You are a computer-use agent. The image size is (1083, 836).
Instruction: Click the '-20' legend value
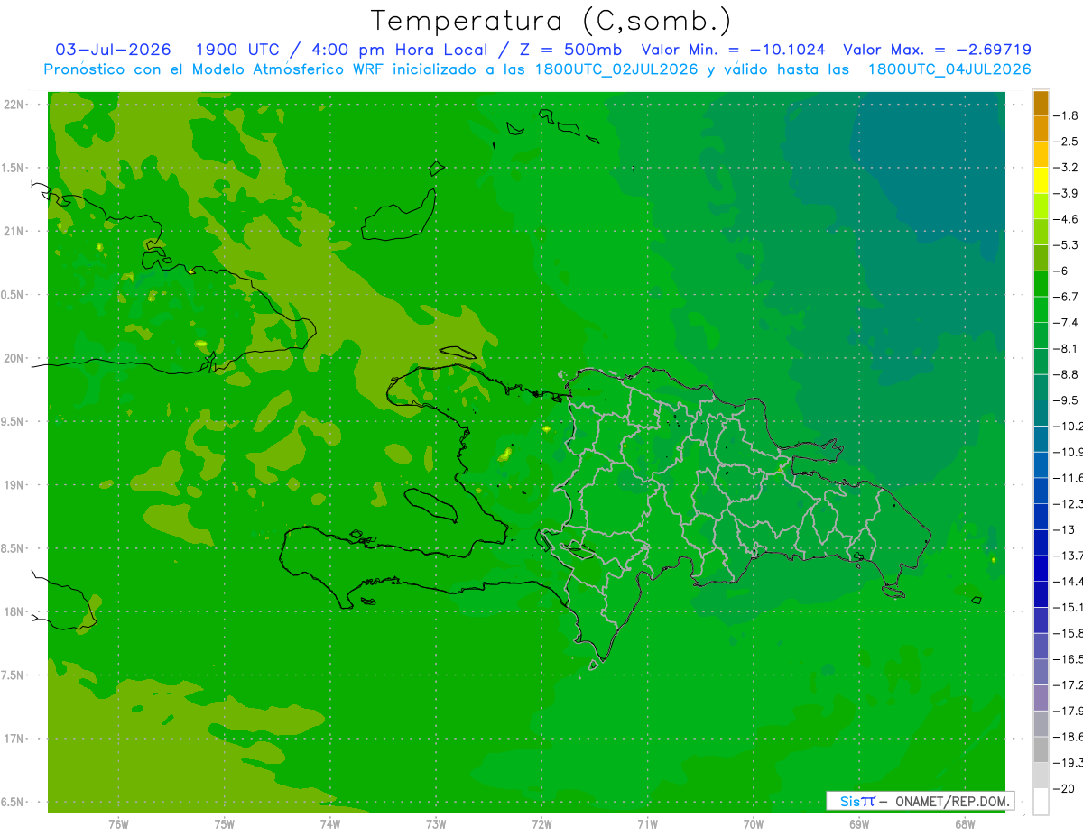click(x=1064, y=788)
